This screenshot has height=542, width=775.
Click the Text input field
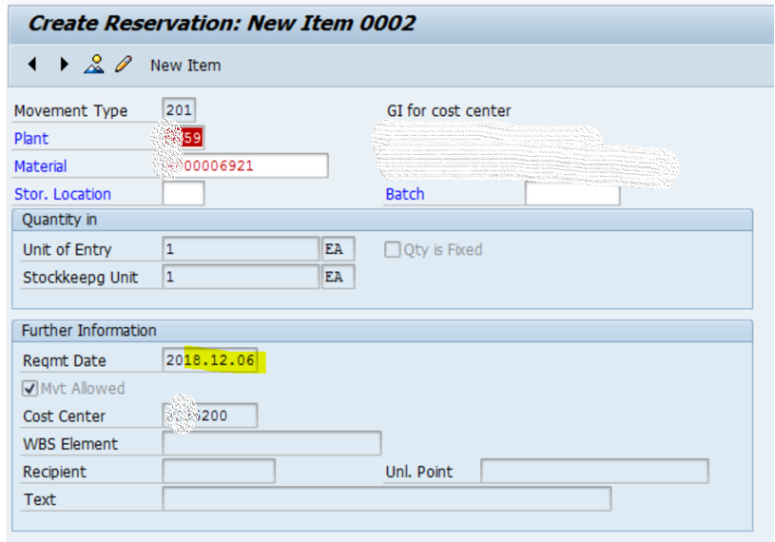[387, 499]
